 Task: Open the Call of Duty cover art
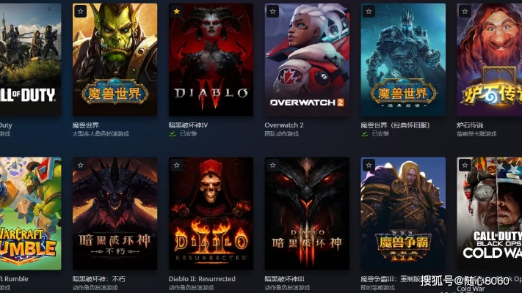point(30,59)
